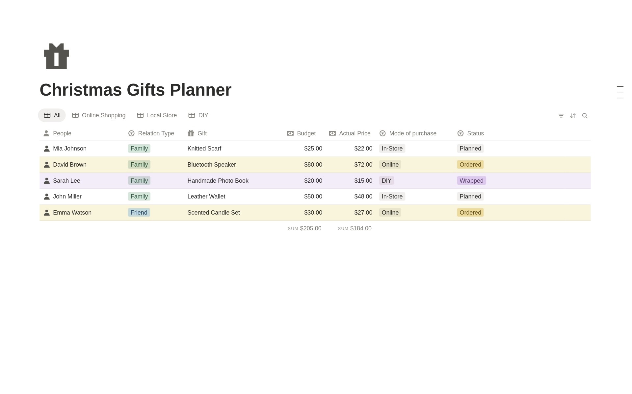Click the money icon in the Actual Price header
Viewport: 632px width, 394px height.
coord(332,133)
